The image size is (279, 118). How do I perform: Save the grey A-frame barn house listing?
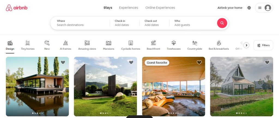click(267, 62)
